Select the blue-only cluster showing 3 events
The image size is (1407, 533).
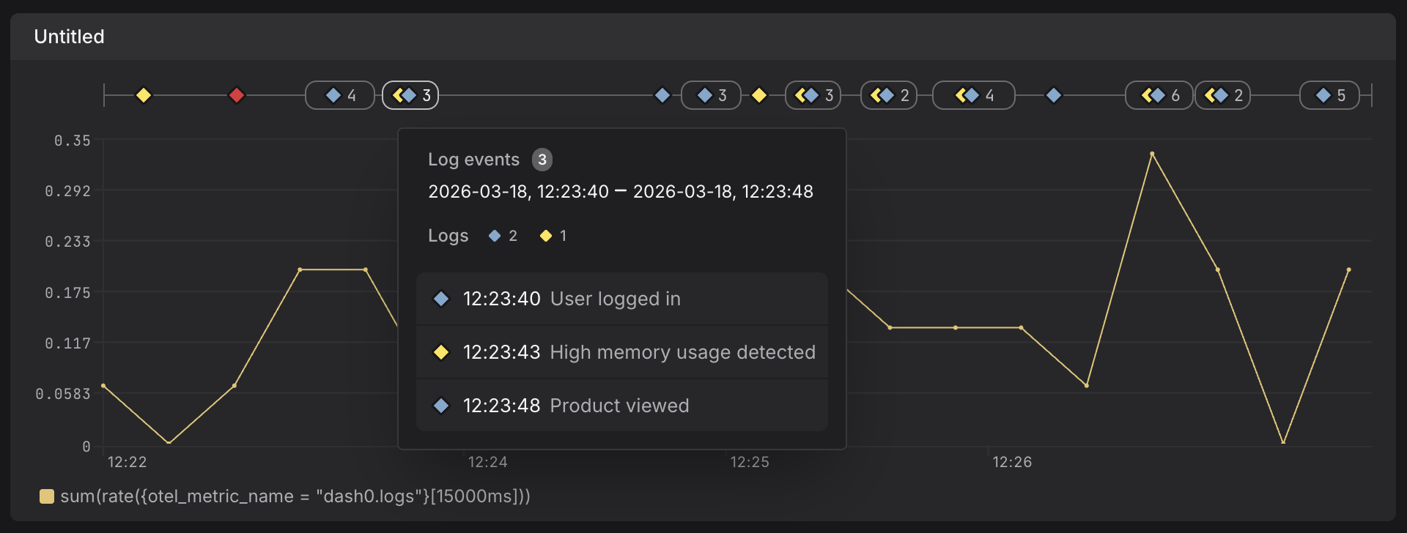(711, 95)
